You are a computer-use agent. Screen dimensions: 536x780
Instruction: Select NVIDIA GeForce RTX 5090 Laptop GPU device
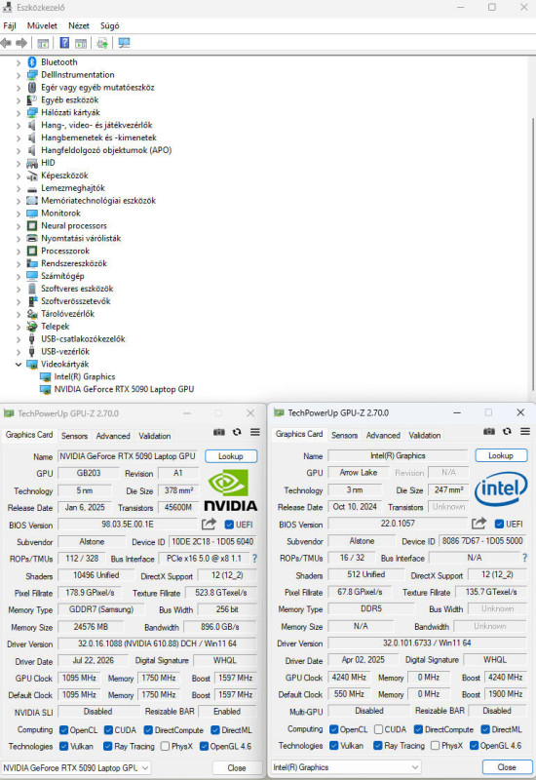pyautogui.click(x=125, y=389)
